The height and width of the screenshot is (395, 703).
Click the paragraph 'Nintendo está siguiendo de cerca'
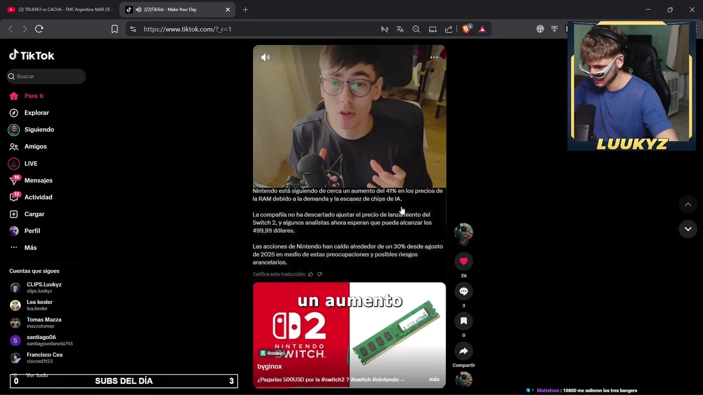348,195
